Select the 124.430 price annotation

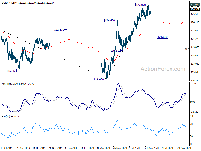point(110,20)
